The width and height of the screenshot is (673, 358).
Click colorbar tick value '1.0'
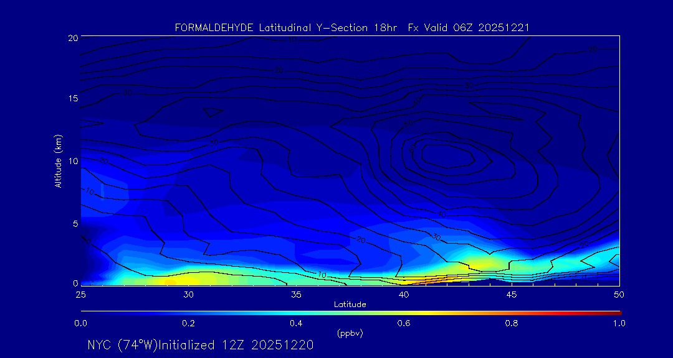coord(619,323)
